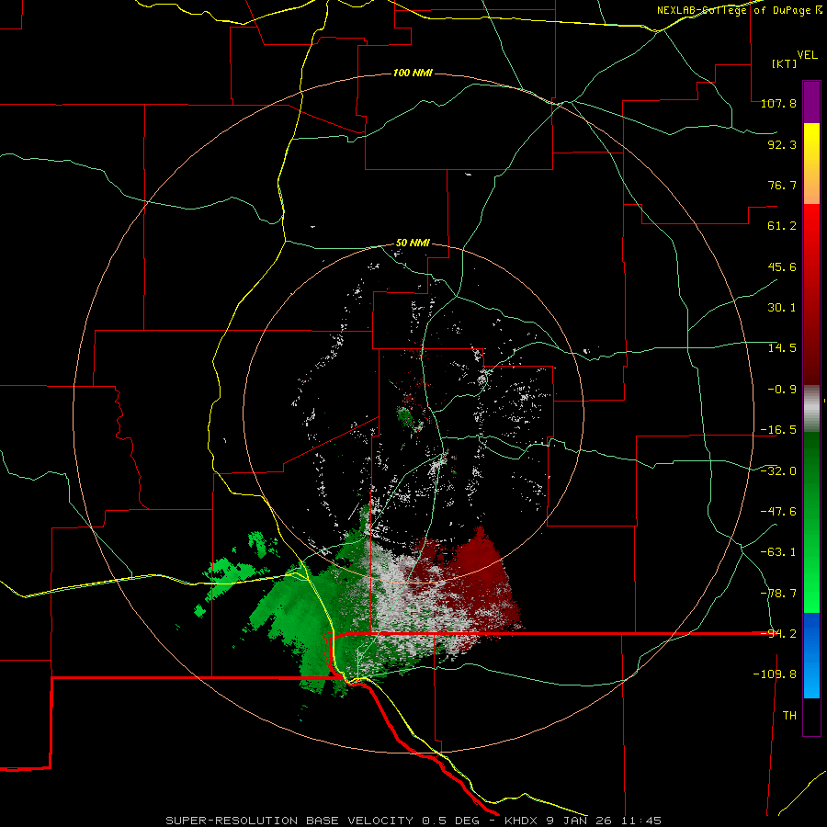Select the -16.5 scale value

(778, 430)
